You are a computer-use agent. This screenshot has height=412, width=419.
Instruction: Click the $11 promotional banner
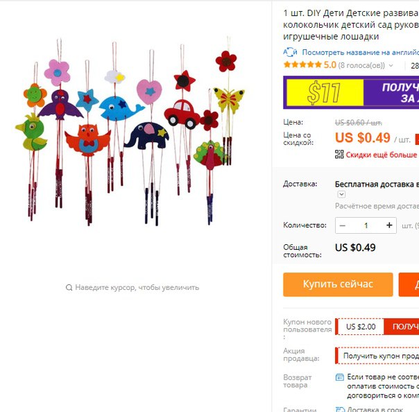pyautogui.click(x=351, y=92)
